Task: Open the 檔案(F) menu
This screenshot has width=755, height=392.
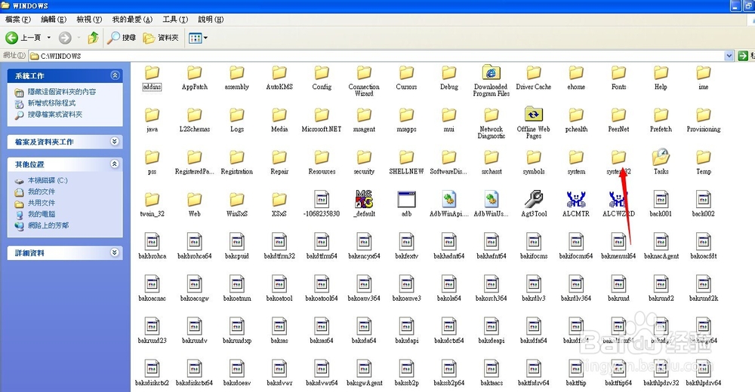Action: pyautogui.click(x=18, y=20)
